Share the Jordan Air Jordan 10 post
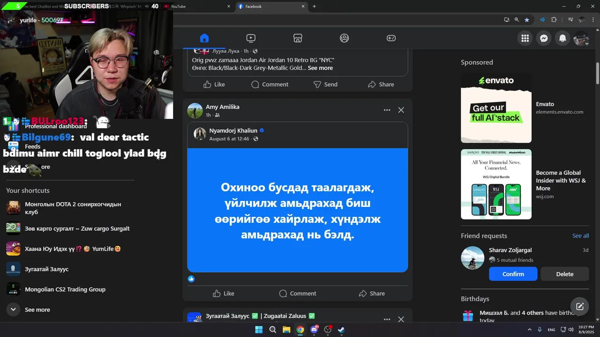 click(381, 84)
